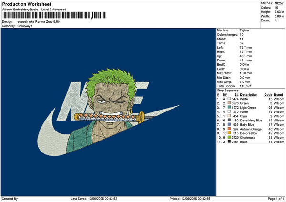Viewport: 286px width, 202px height.
Task: Click the Max Stitch value '10.8 mm'
Action: (246, 73)
